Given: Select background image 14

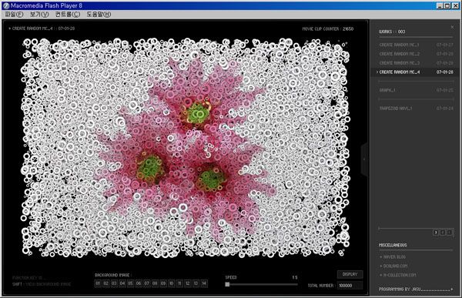Looking at the screenshot, I should (x=204, y=283).
